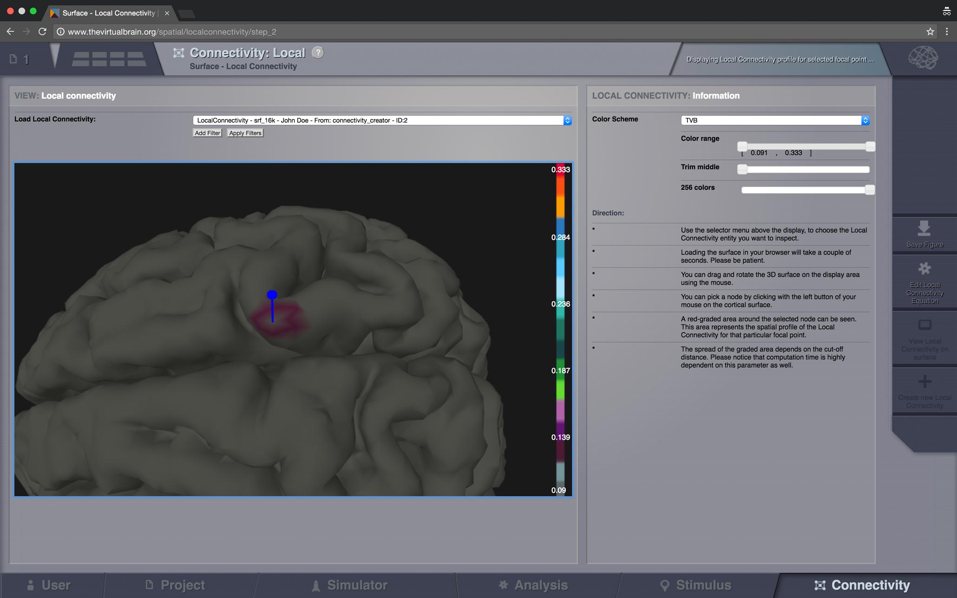
Task: Bookmark page with the star icon
Action: click(x=930, y=32)
